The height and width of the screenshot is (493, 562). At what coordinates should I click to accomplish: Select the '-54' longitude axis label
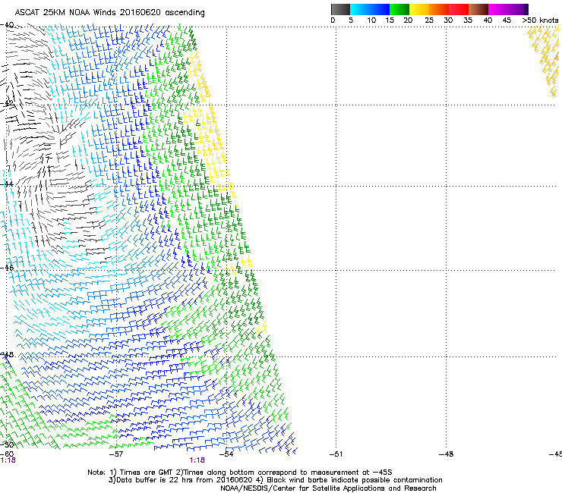pyautogui.click(x=226, y=454)
